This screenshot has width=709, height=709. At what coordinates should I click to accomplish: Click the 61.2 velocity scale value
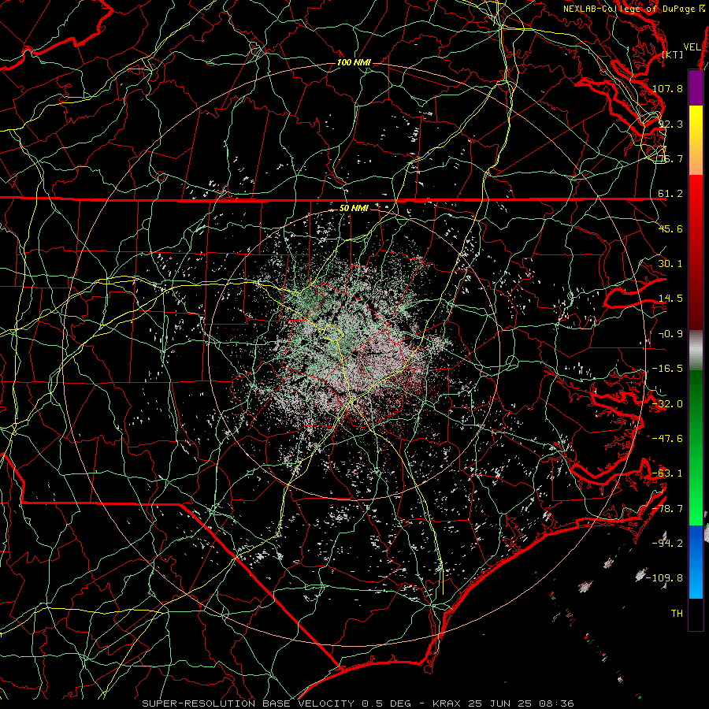670,194
